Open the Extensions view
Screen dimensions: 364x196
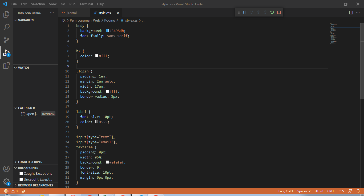(x=6, y=66)
